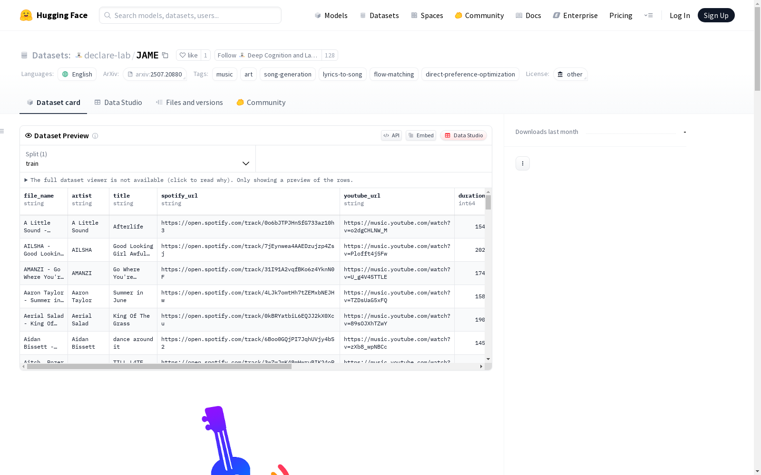Screen dimensions: 761x475
Task: Focus the search models input field
Action: (x=190, y=15)
